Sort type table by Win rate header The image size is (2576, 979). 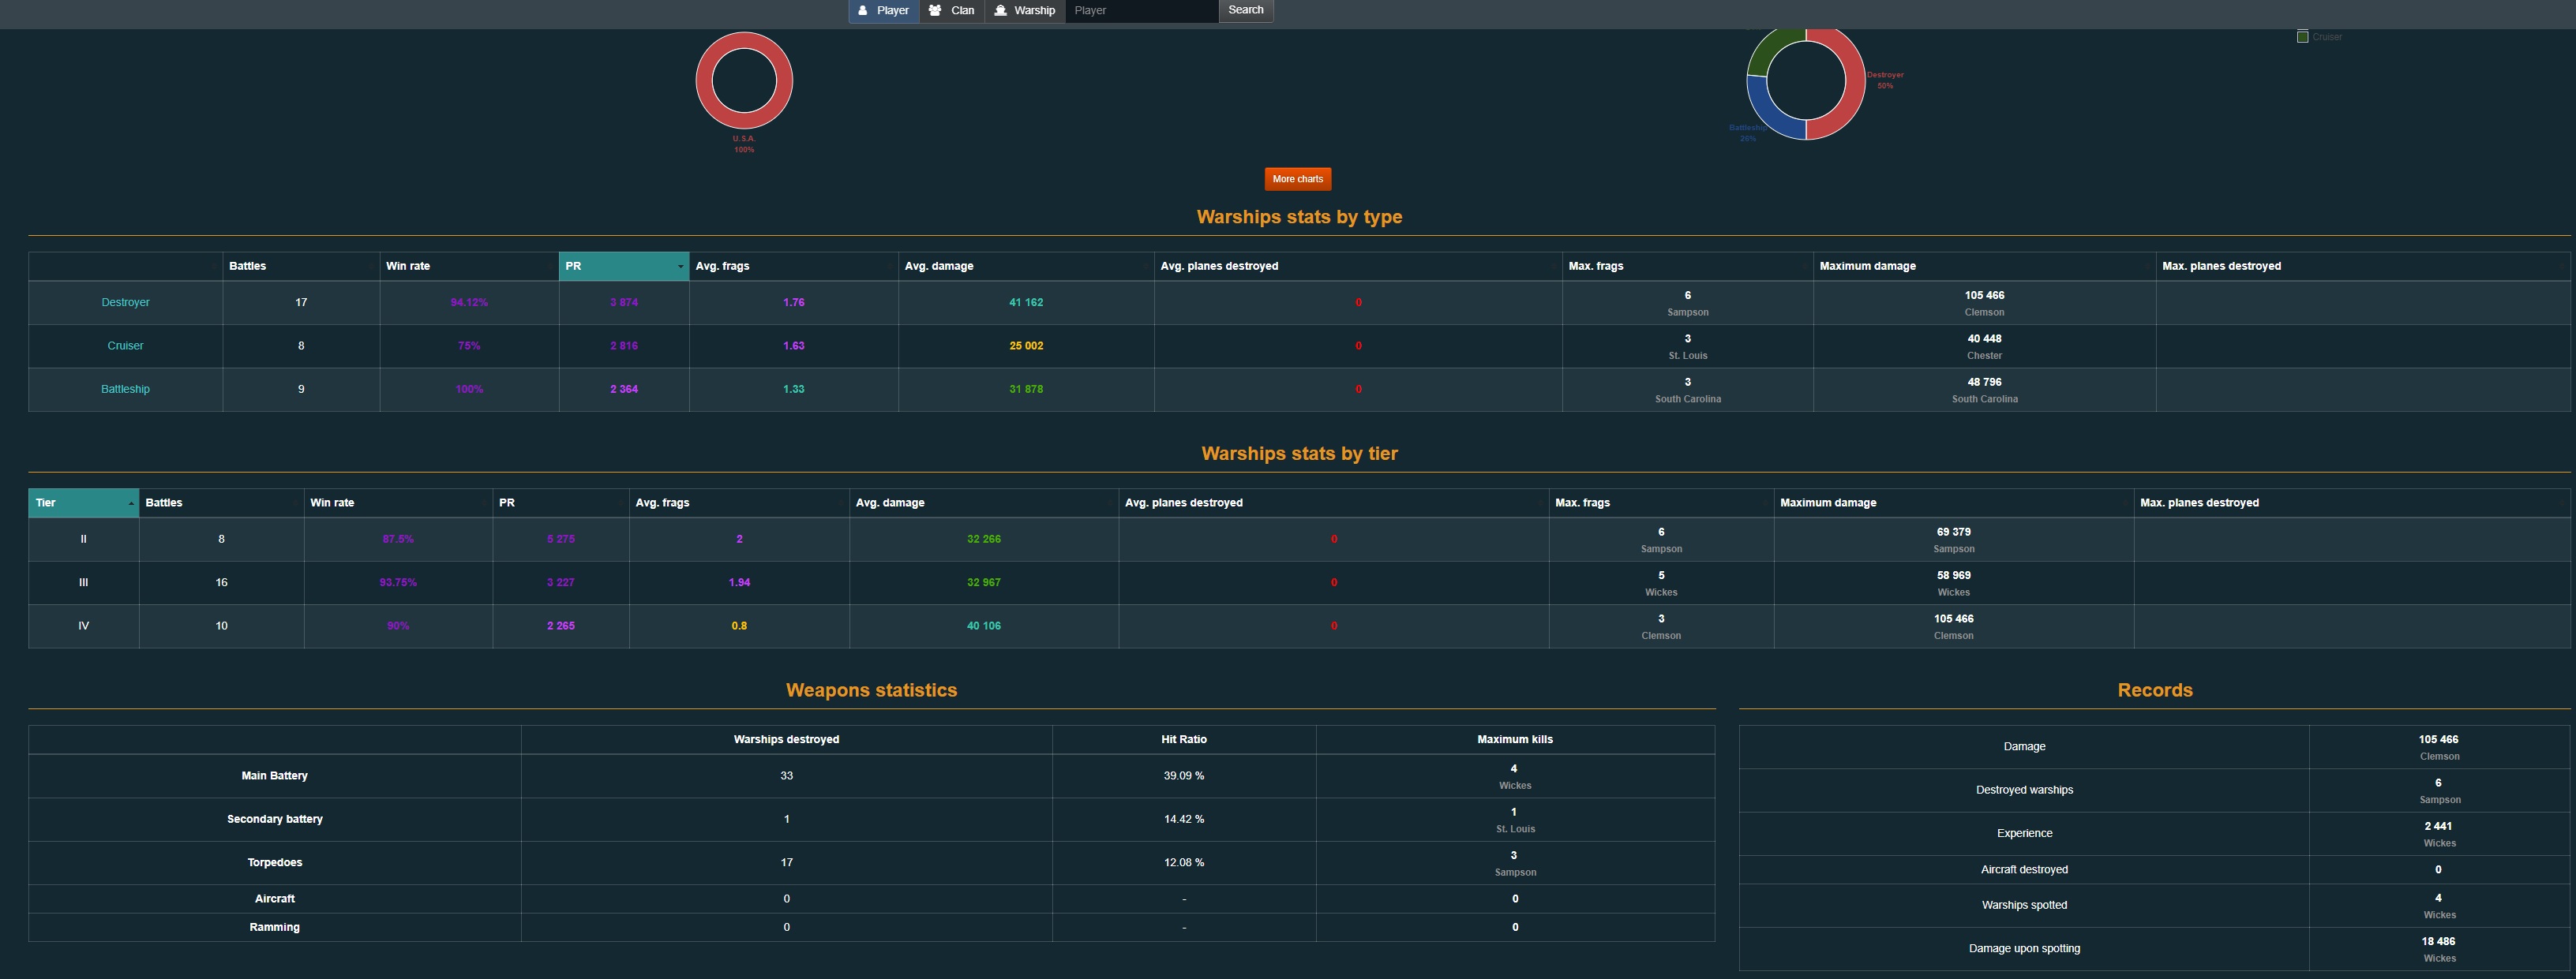pyautogui.click(x=408, y=267)
